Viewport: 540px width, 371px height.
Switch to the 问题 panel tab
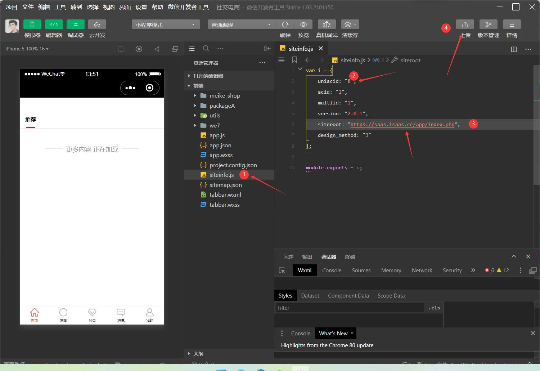coord(288,257)
